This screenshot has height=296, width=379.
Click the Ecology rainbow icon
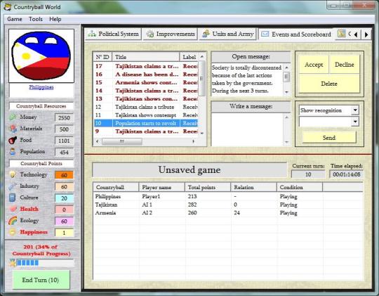click(x=13, y=221)
